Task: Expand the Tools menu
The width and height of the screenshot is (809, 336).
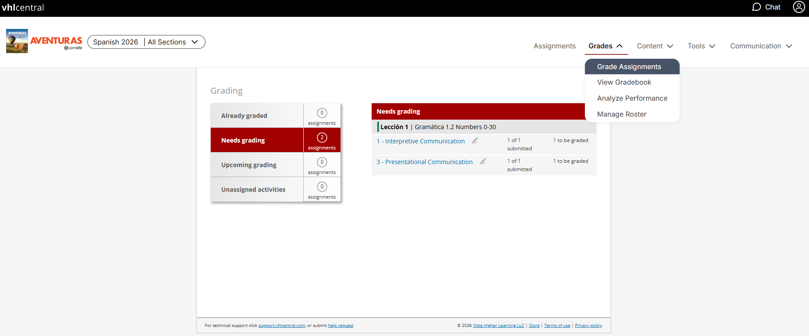Action: [701, 46]
